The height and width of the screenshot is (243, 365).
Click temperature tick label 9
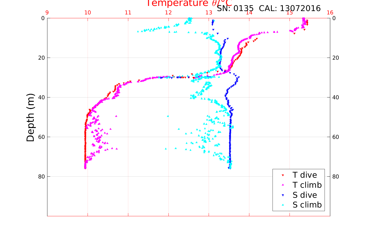[47, 13]
